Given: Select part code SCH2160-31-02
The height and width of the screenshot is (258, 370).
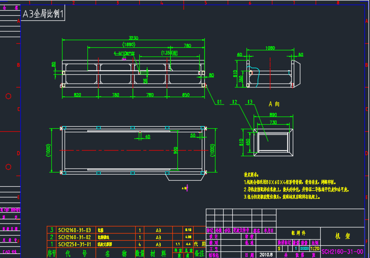Looking at the screenshot, I should (x=74, y=237).
